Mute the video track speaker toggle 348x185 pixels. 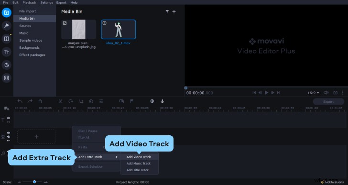point(9,137)
